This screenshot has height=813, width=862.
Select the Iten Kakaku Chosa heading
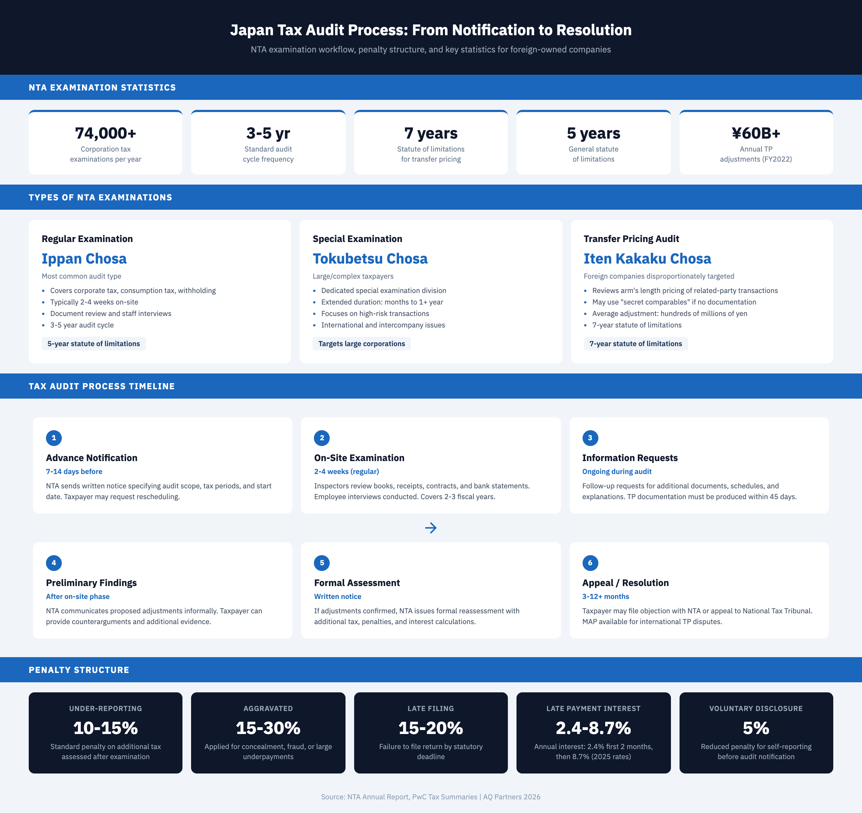pos(647,259)
